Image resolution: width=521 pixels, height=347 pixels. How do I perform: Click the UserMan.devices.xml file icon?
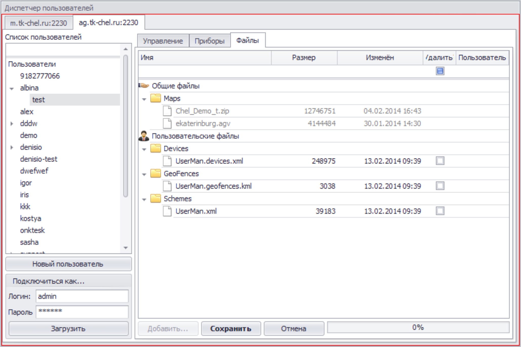[167, 161]
